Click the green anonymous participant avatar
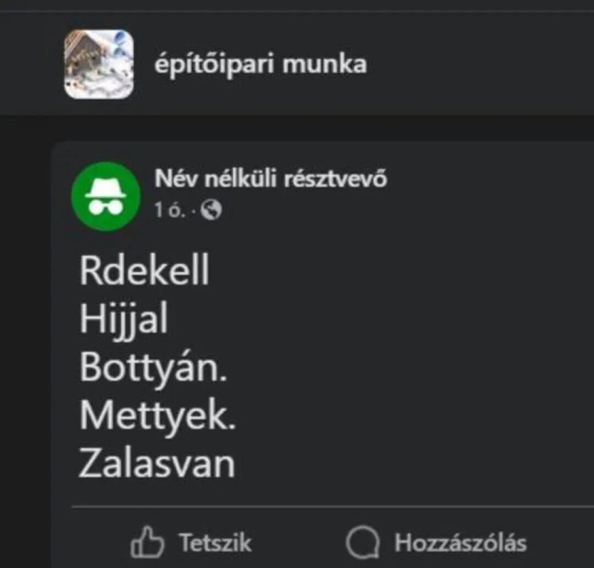Screen dimensions: 594x568 [x=105, y=197]
